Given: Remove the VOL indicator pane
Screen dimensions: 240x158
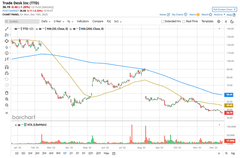Looking at the screenshot, I should point(16,125).
